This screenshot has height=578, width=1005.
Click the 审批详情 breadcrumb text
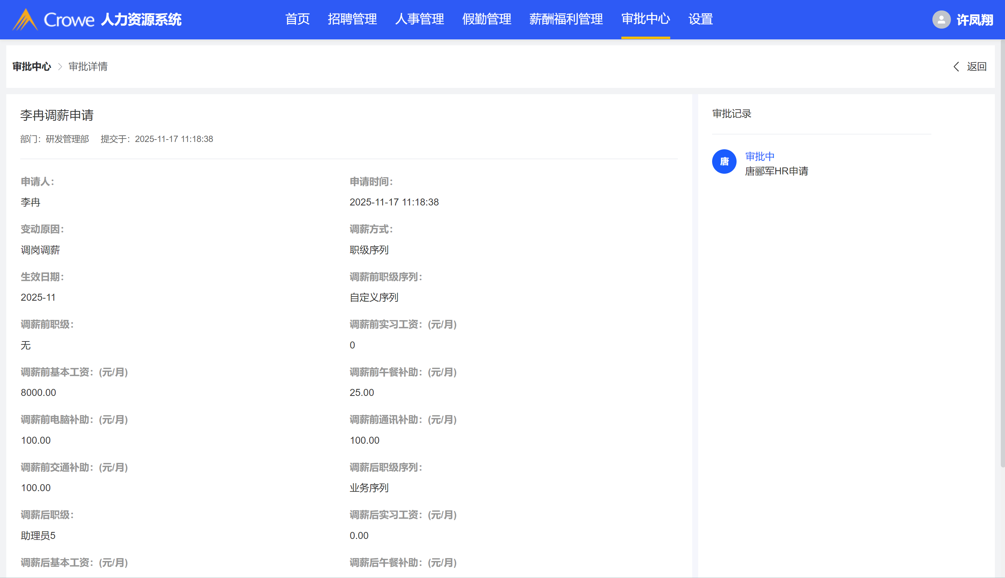(88, 67)
